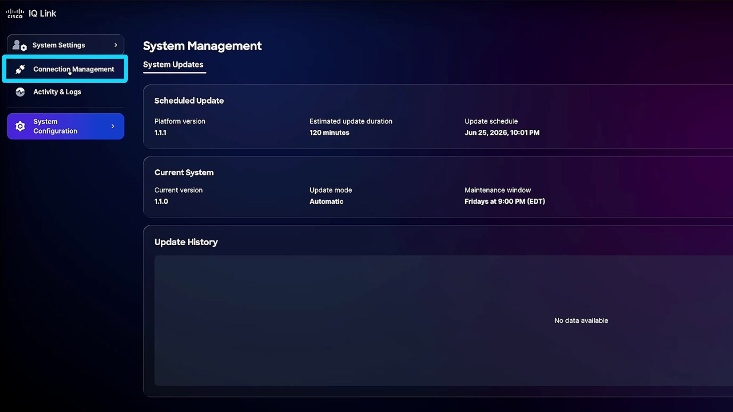Click platform version value 1.1.1

coord(160,133)
